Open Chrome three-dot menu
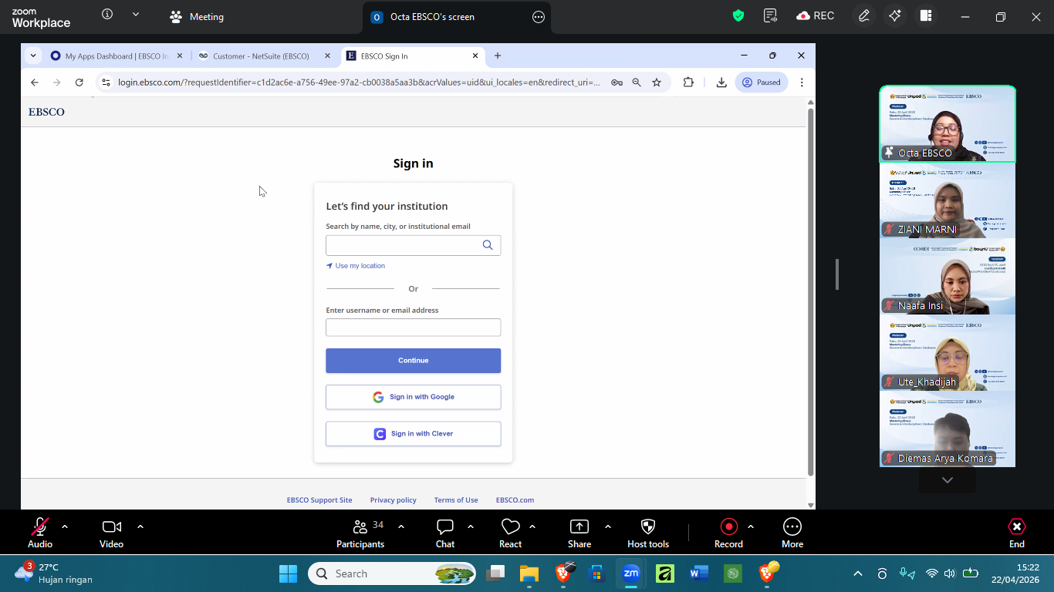 click(802, 82)
